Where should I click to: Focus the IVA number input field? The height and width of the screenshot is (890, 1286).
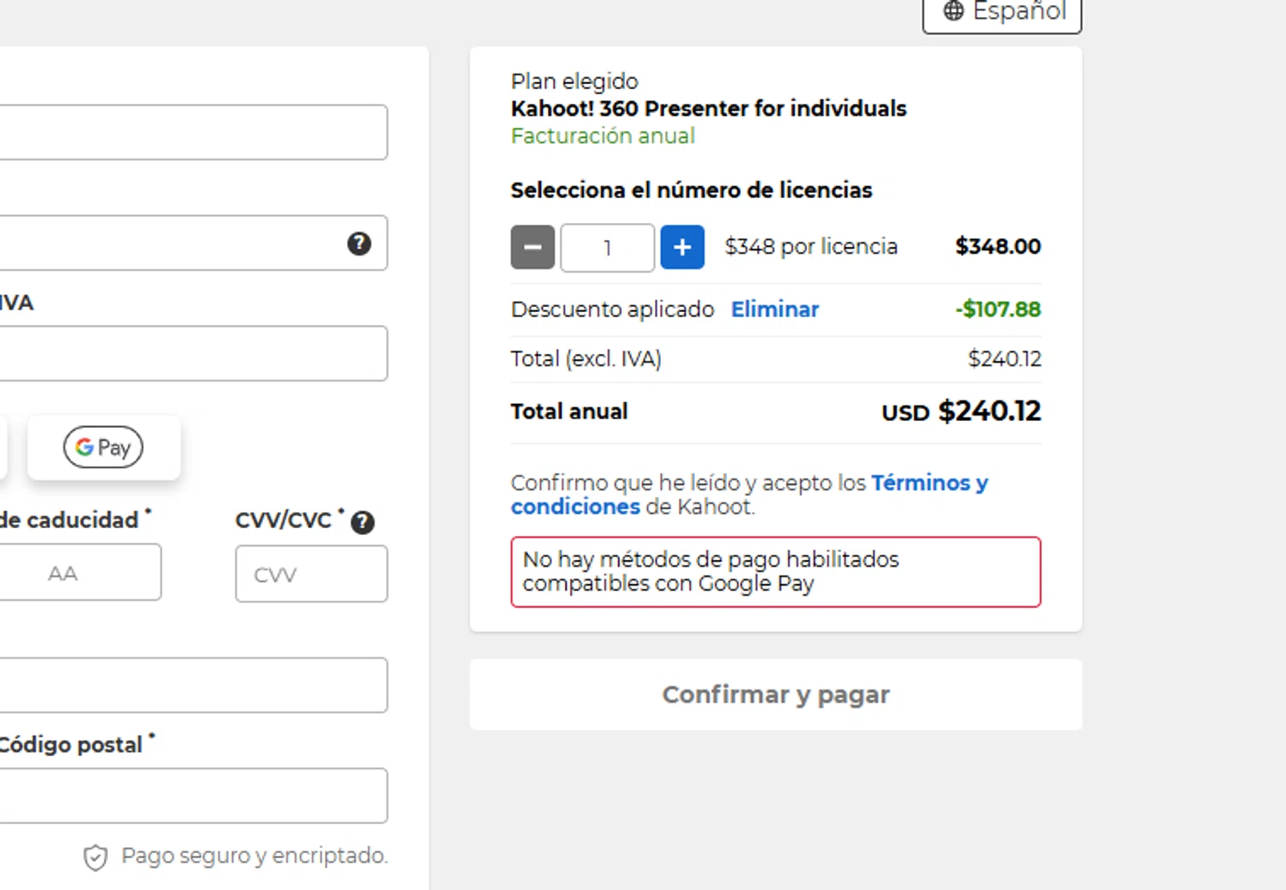[x=189, y=353]
